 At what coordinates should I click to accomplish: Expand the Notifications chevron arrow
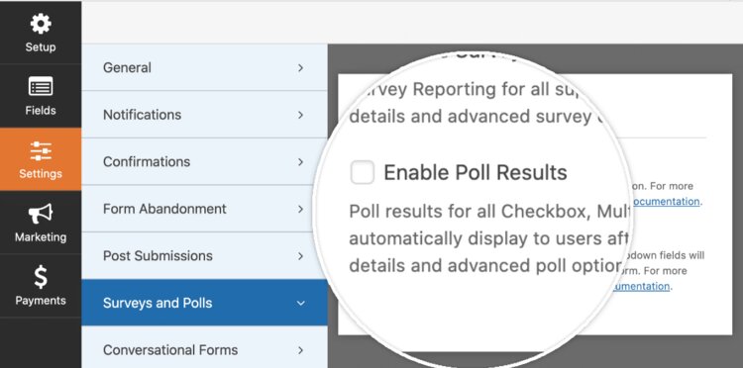300,115
